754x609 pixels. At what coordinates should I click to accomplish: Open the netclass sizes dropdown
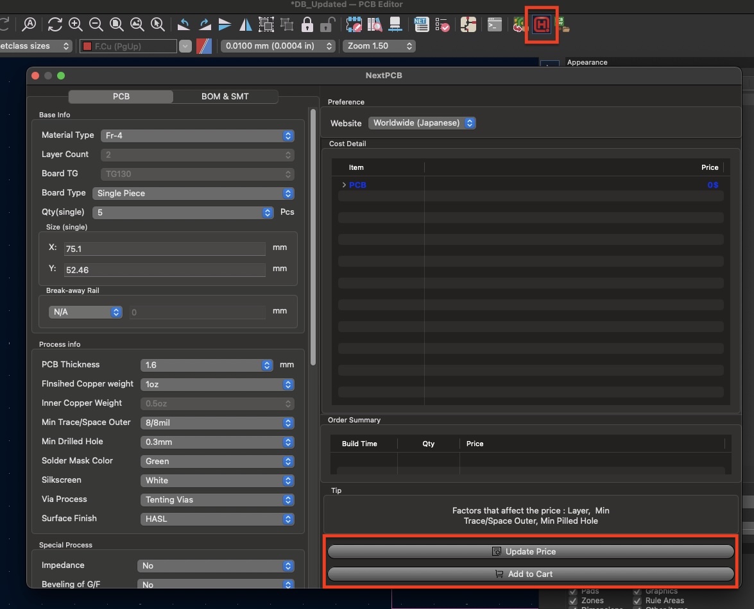click(x=35, y=46)
